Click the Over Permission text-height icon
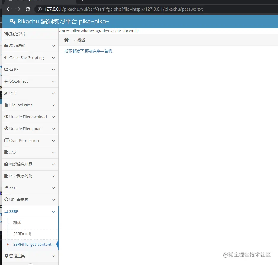This screenshot has height=265, width=278. click(6, 140)
